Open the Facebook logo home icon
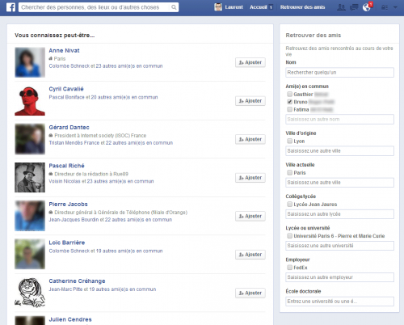Screen dimensions: 404x325 click(11, 7)
